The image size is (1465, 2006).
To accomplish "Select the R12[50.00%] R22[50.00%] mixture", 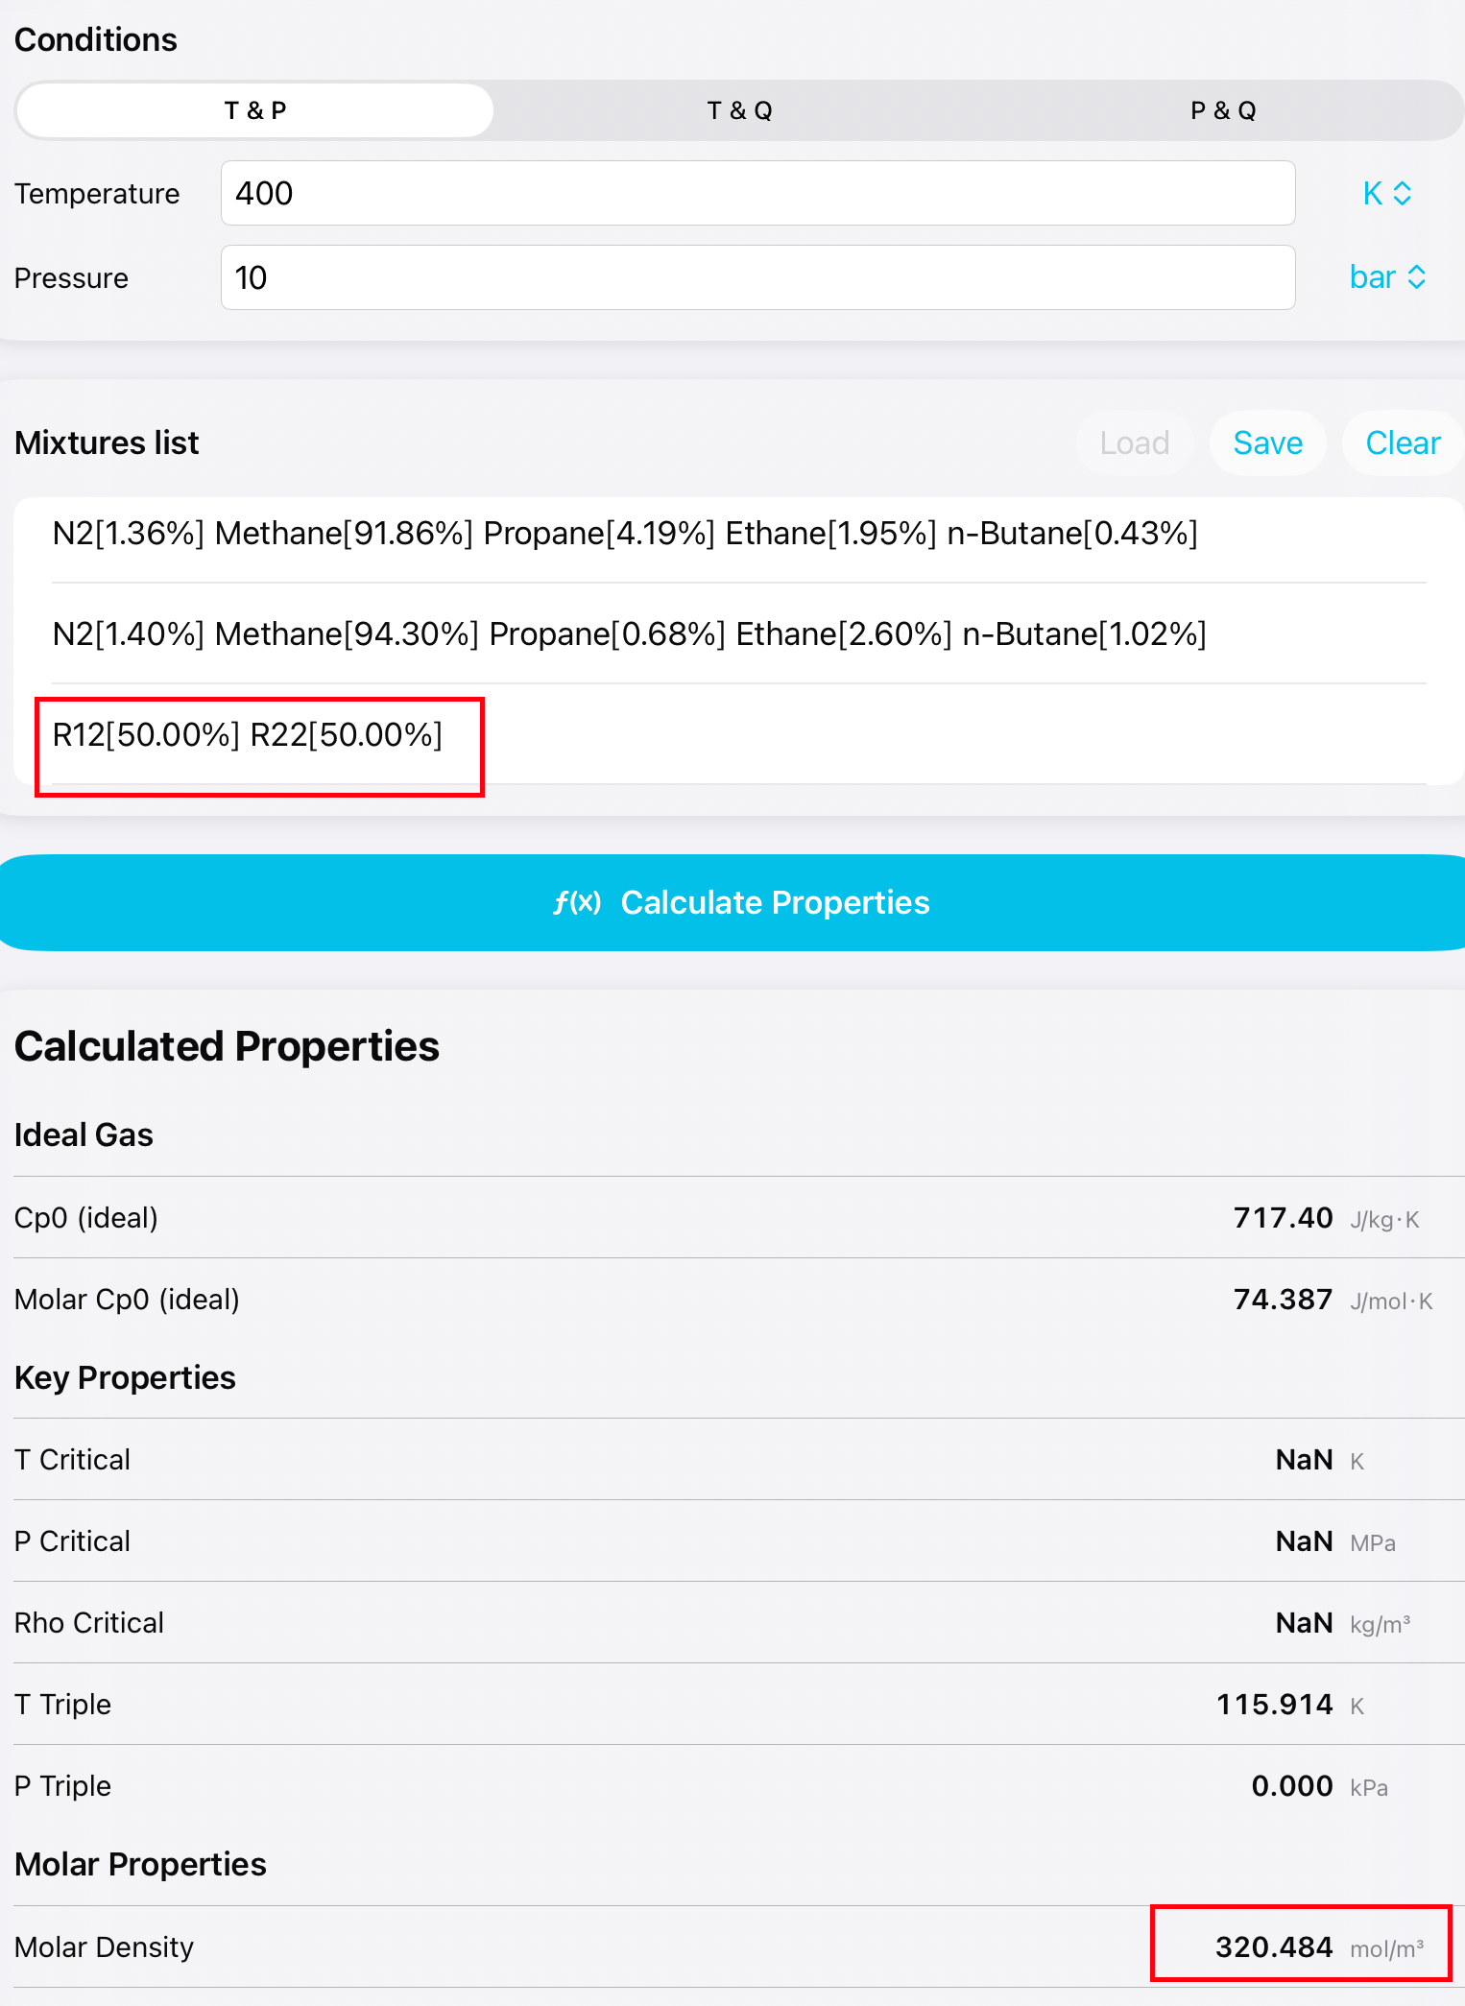I will (248, 735).
